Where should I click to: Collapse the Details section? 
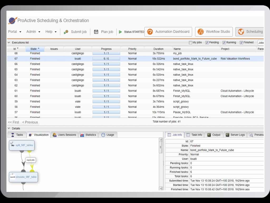point(9,128)
